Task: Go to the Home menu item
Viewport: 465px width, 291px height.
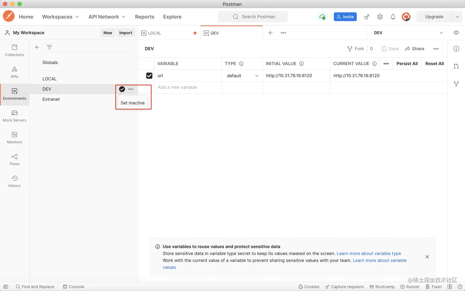Action: 26,17
